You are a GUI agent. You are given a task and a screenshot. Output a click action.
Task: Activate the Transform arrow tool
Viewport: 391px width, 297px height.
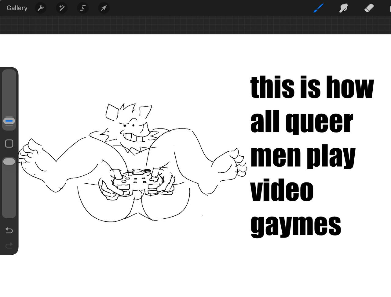(104, 8)
